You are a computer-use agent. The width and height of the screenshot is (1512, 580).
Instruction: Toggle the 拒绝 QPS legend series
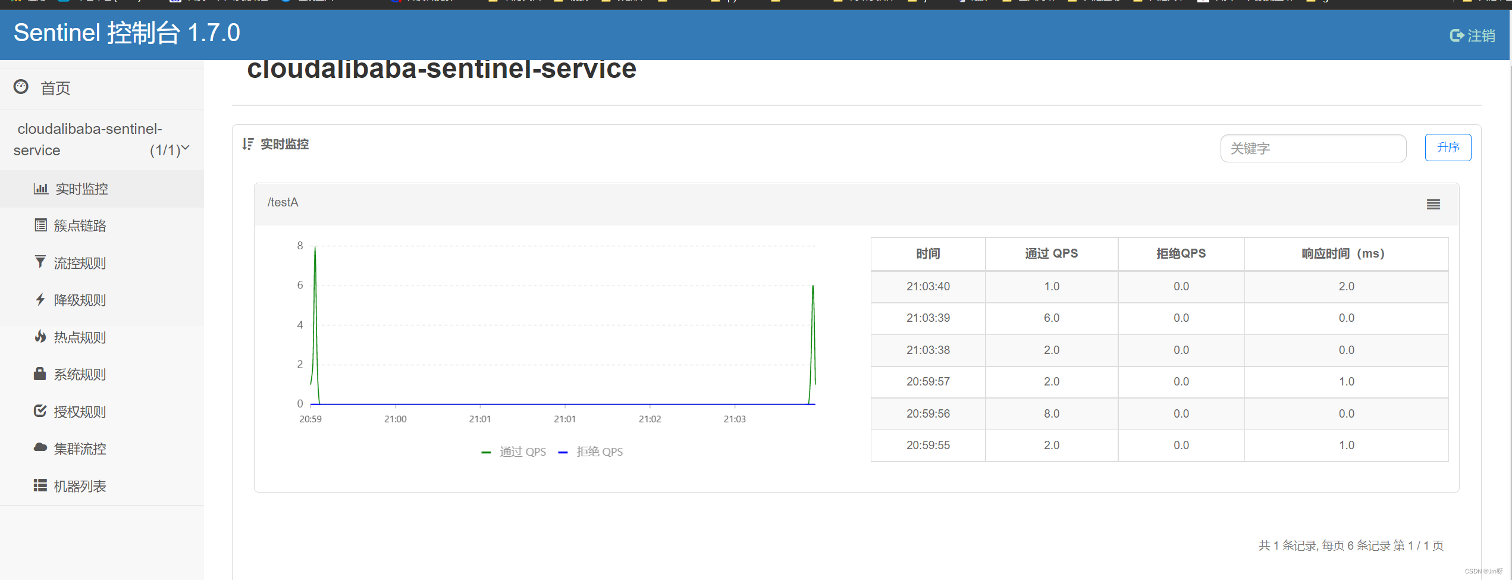(591, 452)
